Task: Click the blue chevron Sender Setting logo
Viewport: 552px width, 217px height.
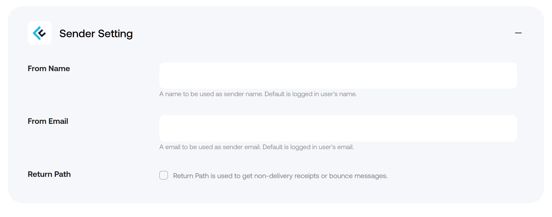Action: (39, 33)
